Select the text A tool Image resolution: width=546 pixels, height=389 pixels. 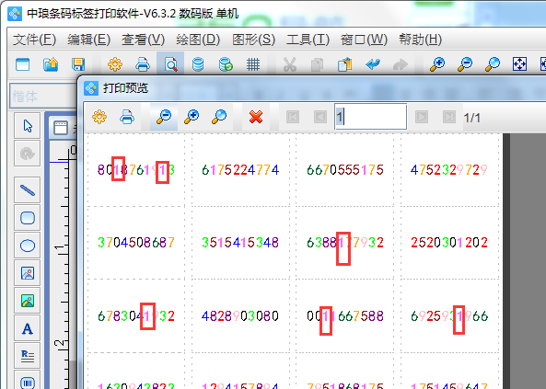[x=28, y=328]
